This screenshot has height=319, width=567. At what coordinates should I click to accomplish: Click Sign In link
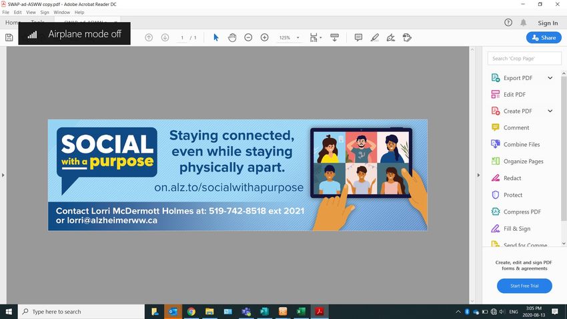point(548,23)
